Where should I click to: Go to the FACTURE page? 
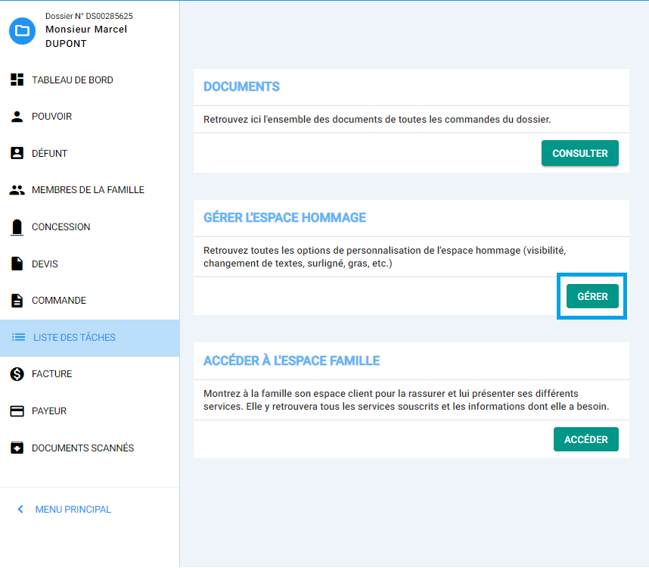pyautogui.click(x=90, y=374)
